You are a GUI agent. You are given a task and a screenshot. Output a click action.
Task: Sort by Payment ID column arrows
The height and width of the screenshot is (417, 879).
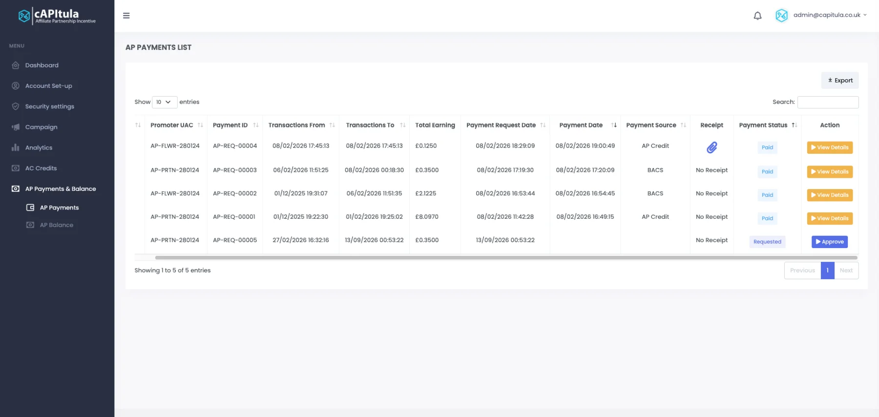tap(256, 125)
